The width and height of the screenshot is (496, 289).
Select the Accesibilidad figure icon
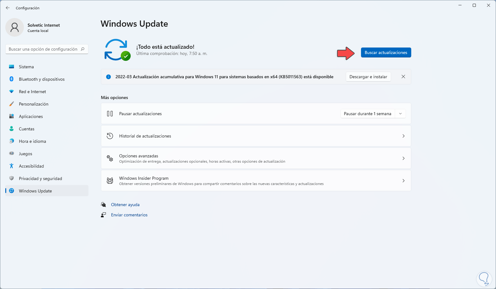(x=11, y=166)
